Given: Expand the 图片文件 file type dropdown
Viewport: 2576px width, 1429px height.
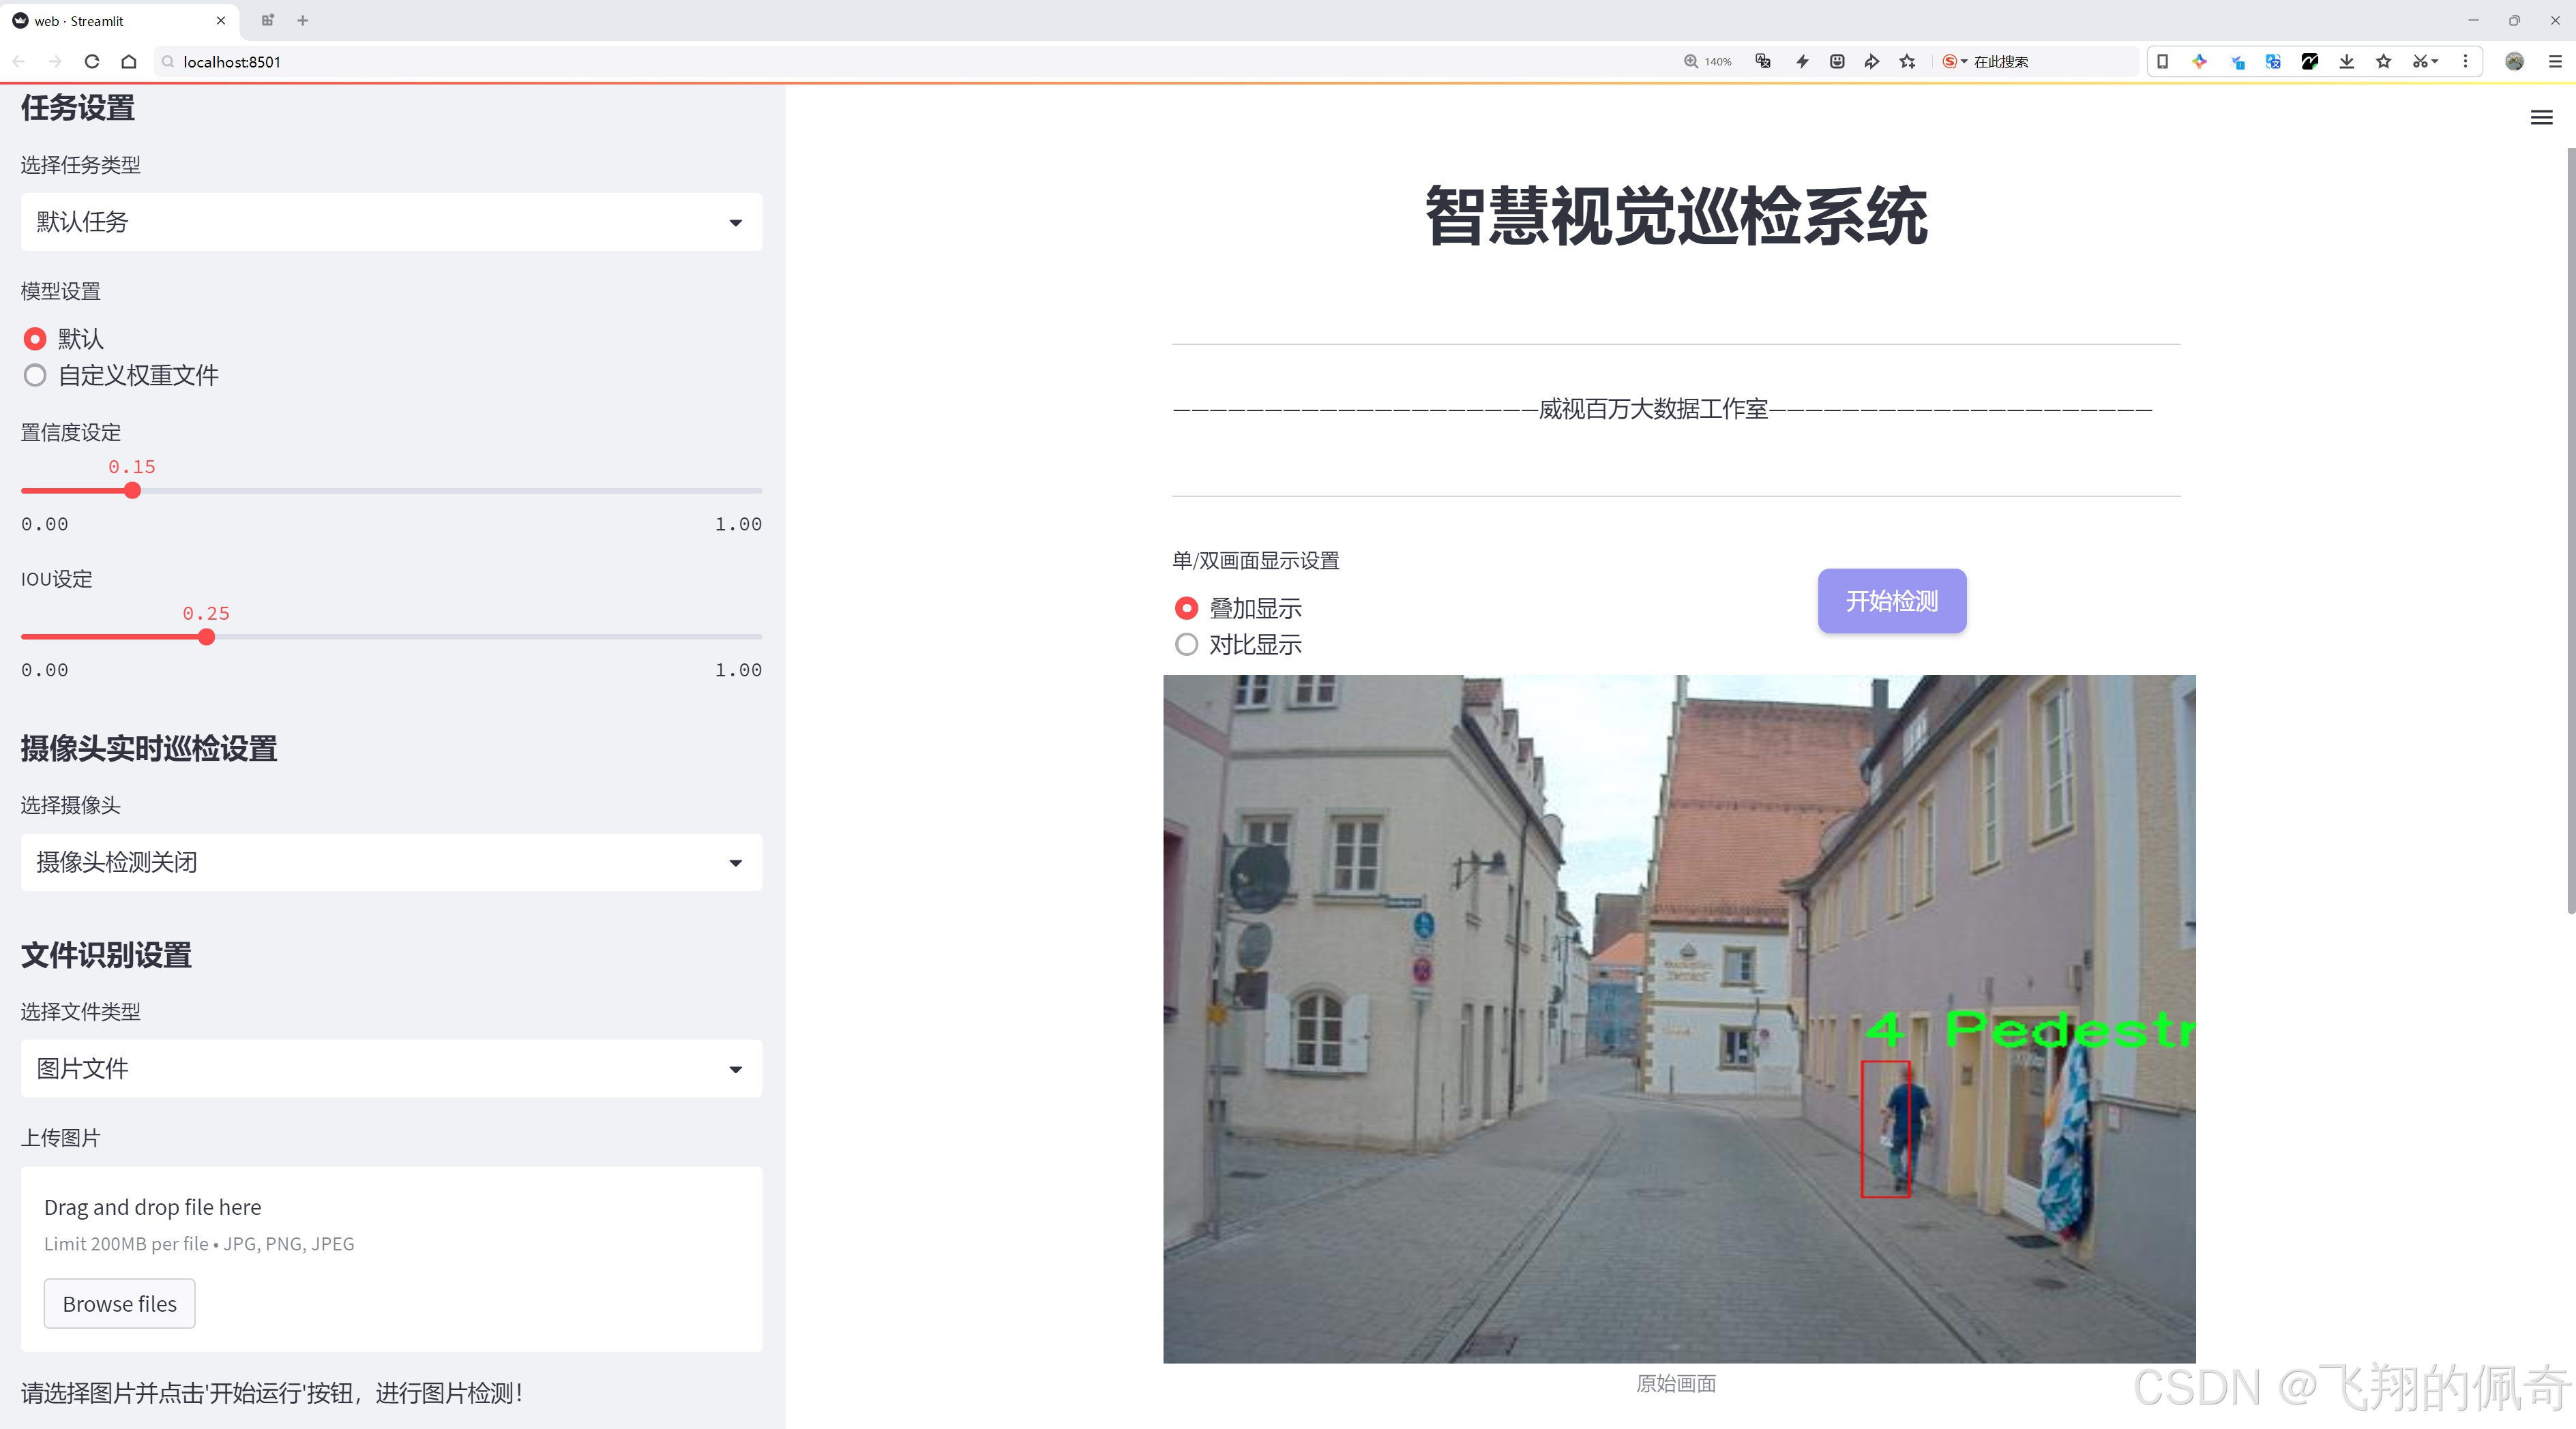Looking at the screenshot, I should [x=391, y=1068].
